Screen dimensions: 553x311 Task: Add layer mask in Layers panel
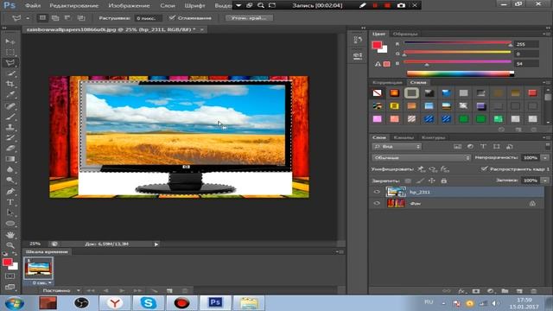click(x=476, y=291)
